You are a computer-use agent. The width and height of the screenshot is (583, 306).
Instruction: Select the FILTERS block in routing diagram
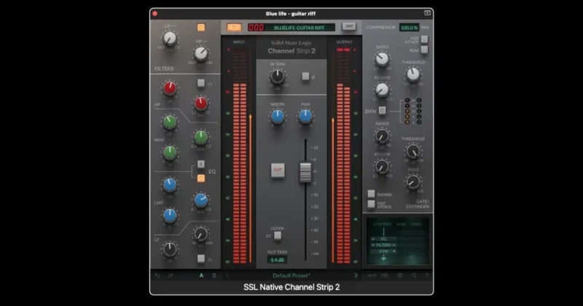383,245
